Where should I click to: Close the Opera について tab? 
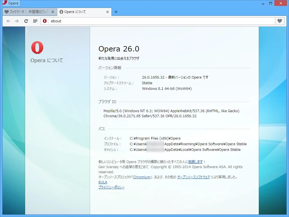(108, 12)
